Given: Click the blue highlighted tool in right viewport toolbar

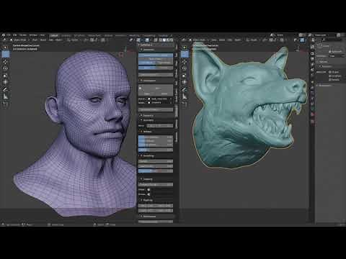Looking at the screenshot, I should tap(185, 54).
